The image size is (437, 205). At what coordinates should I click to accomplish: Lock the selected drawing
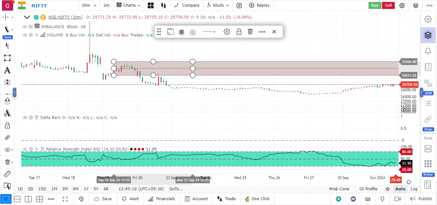(x=239, y=32)
